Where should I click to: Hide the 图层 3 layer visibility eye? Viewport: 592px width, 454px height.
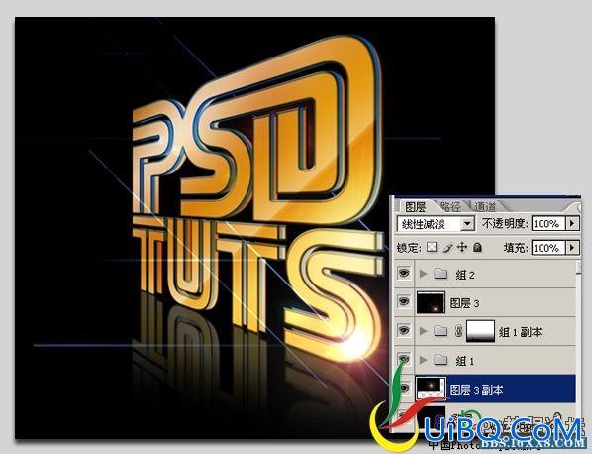click(x=404, y=301)
